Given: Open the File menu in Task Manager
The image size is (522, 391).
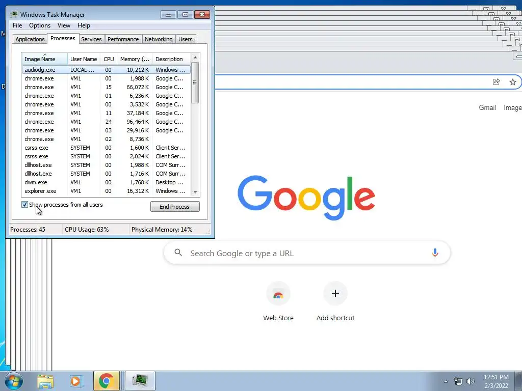Looking at the screenshot, I should click(17, 25).
